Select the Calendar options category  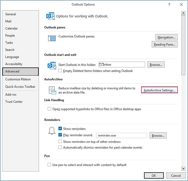[x=21, y=28]
